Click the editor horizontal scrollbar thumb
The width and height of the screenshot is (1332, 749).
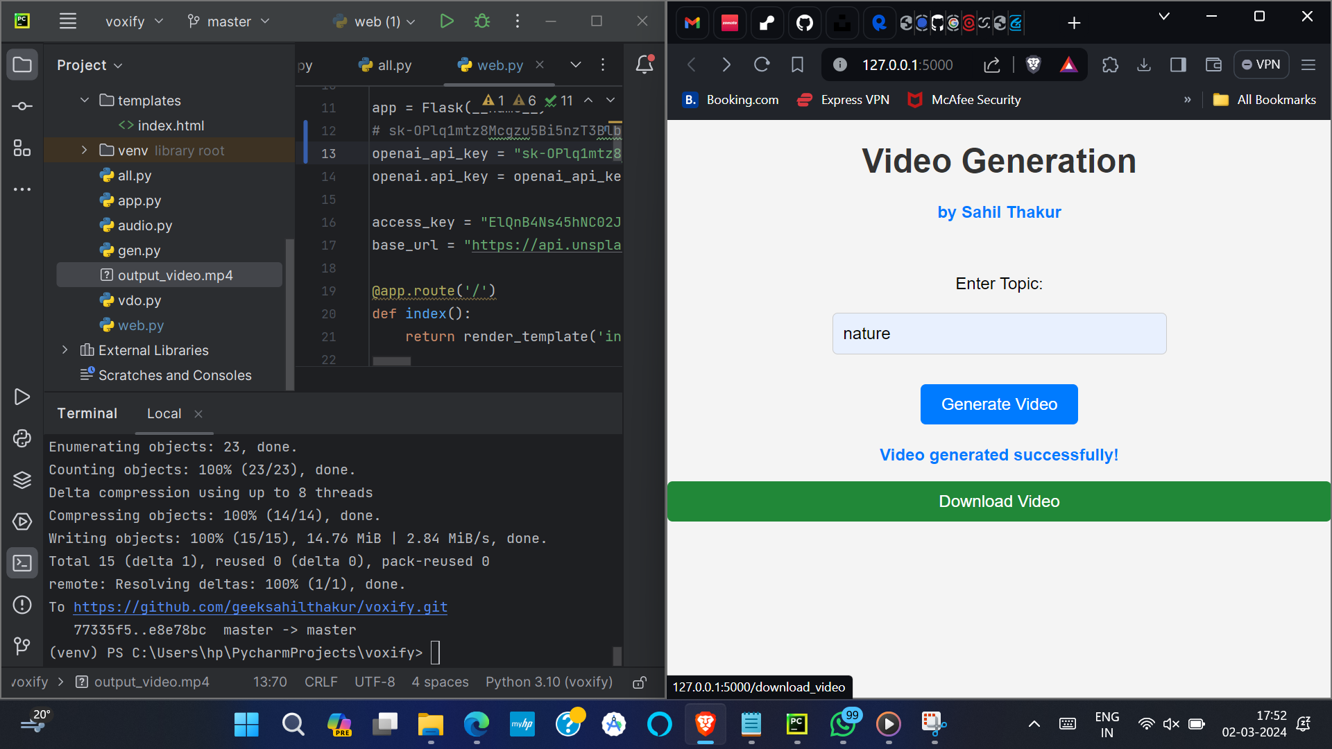click(392, 361)
